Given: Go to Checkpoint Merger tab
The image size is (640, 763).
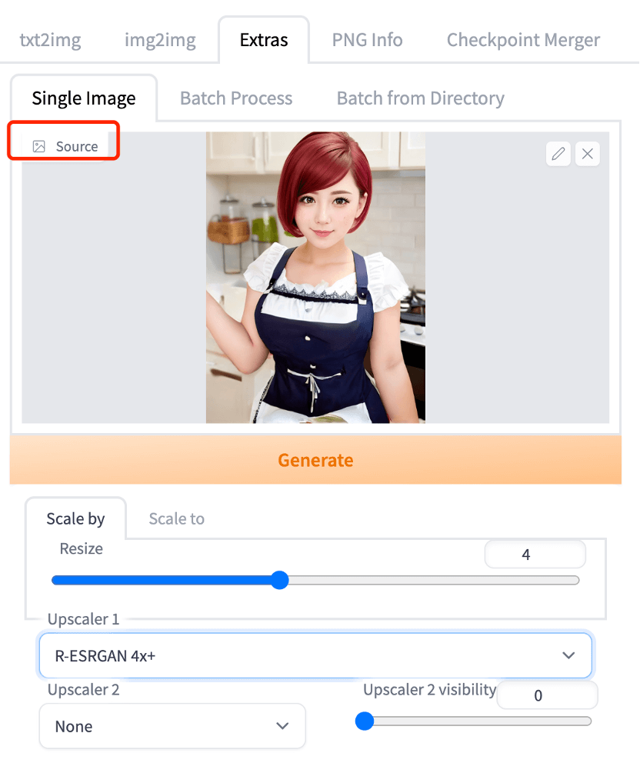Looking at the screenshot, I should (x=523, y=40).
